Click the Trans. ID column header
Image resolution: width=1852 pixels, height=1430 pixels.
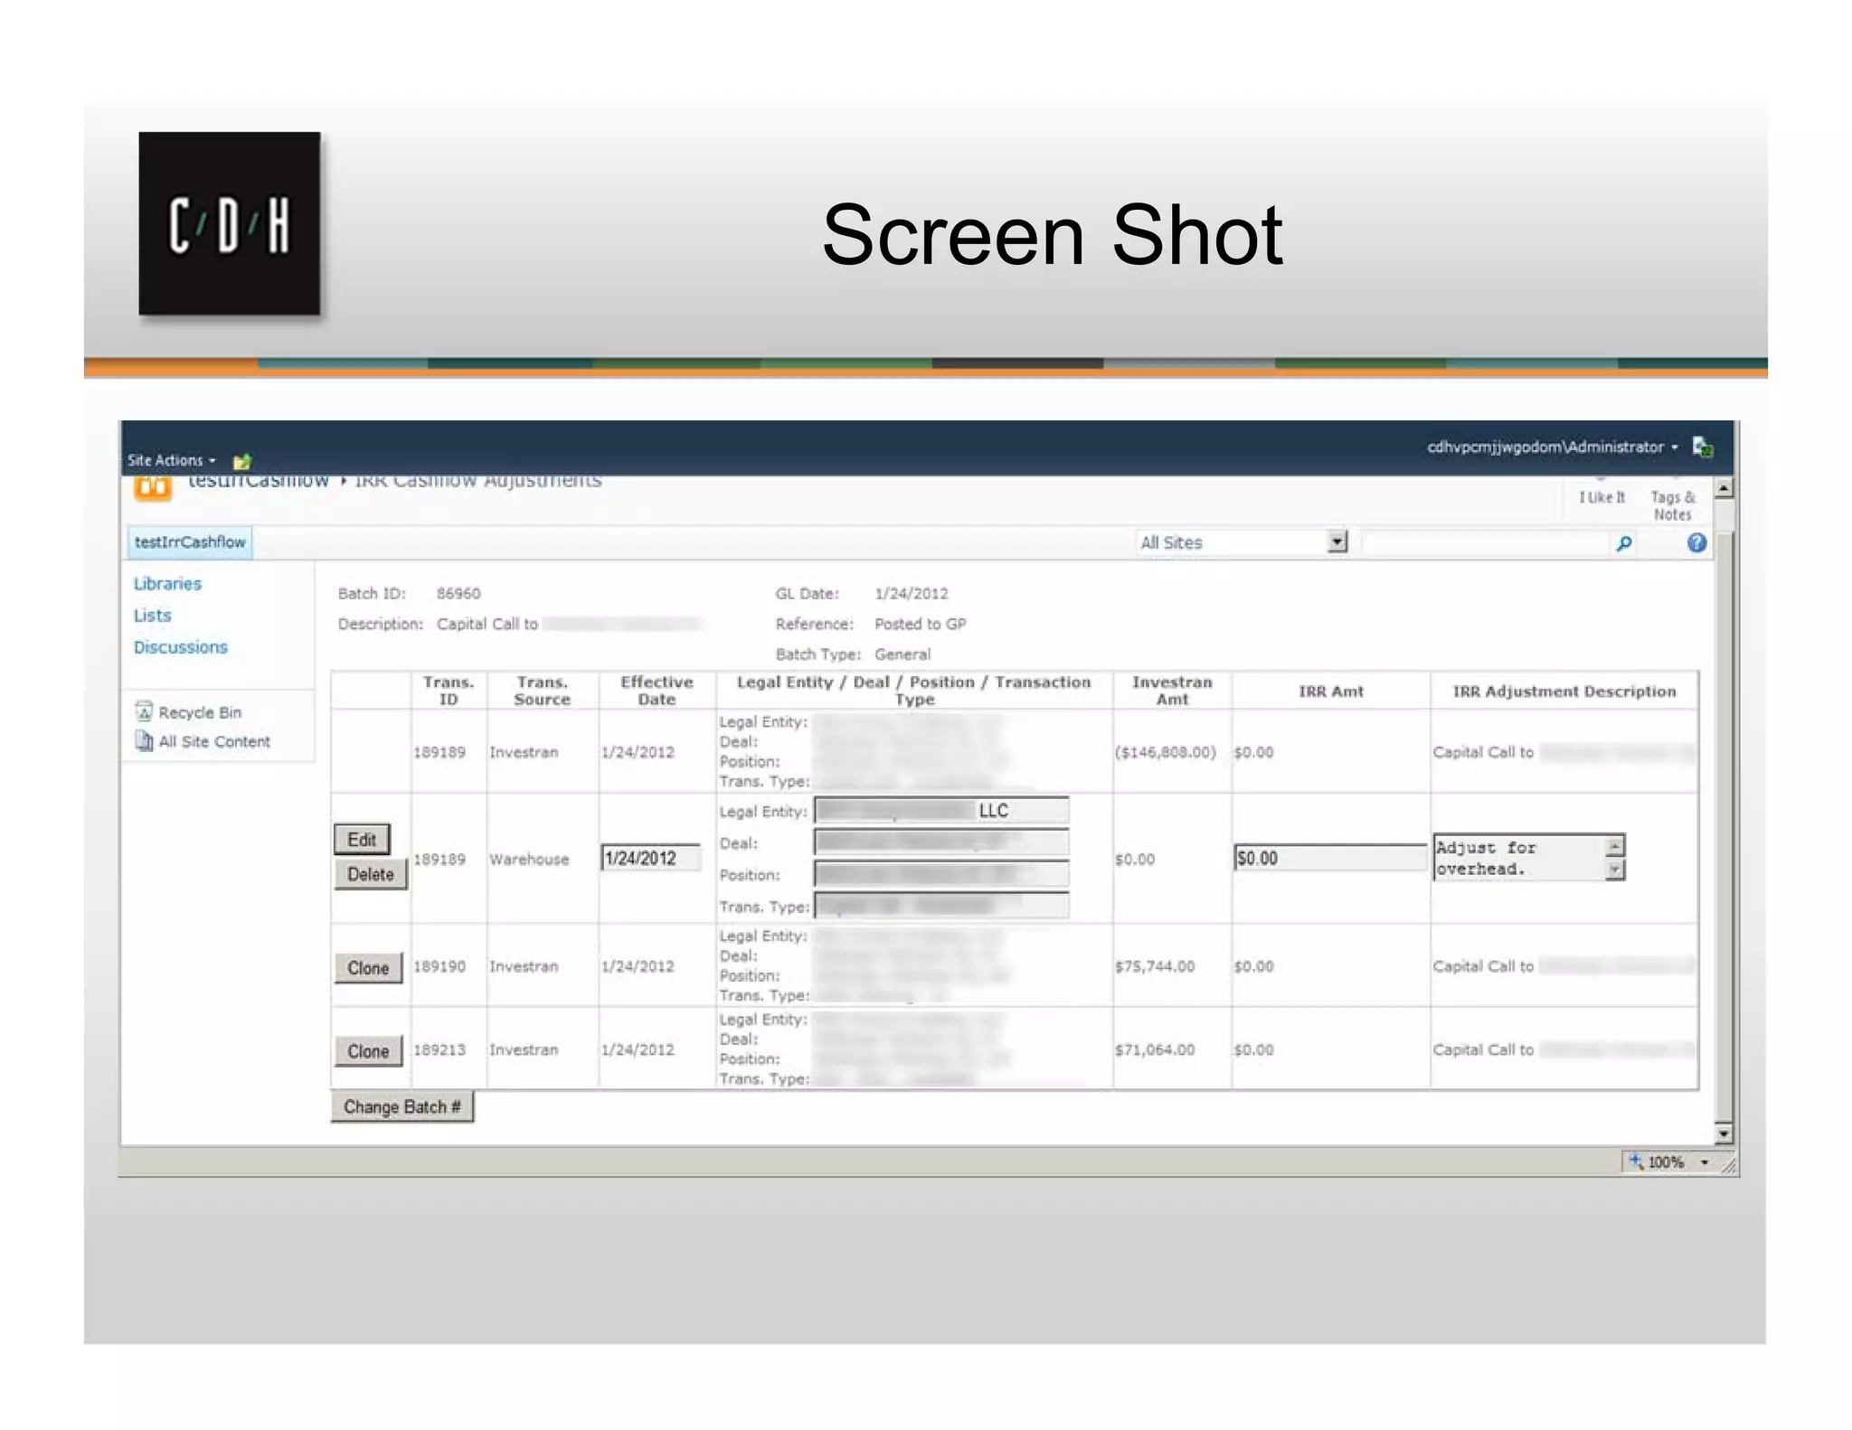449,691
